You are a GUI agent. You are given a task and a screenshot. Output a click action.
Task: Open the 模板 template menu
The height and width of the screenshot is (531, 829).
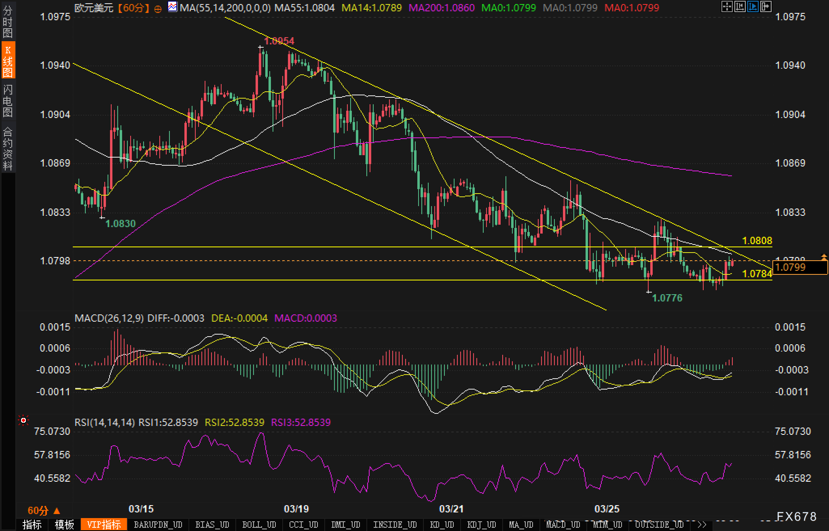click(x=65, y=525)
